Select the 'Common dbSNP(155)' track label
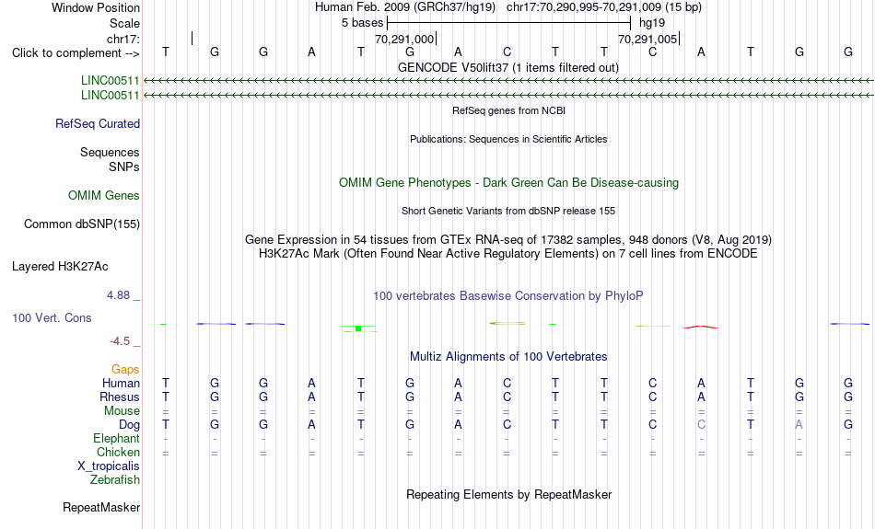This screenshot has height=529, width=875. tap(82, 224)
